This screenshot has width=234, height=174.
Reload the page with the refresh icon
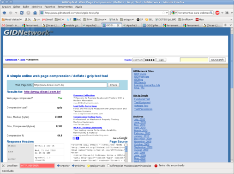point(22,13)
